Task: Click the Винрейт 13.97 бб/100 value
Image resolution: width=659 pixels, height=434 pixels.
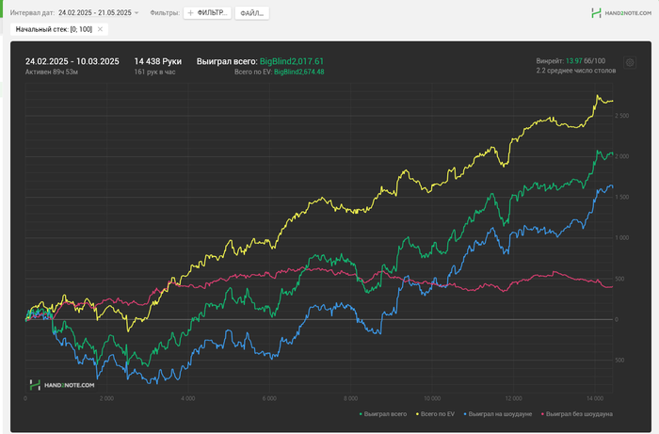Action: pyautogui.click(x=571, y=61)
